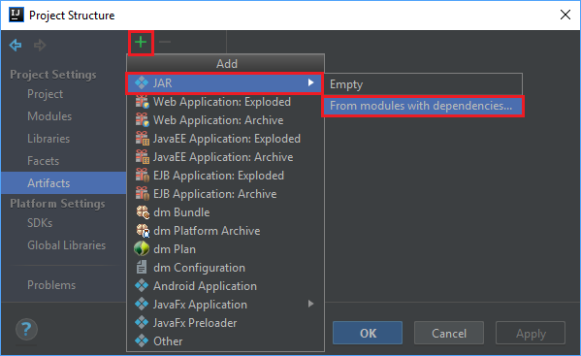Image resolution: width=581 pixels, height=356 pixels.
Task: Open help with the question mark icon
Action: point(26,330)
